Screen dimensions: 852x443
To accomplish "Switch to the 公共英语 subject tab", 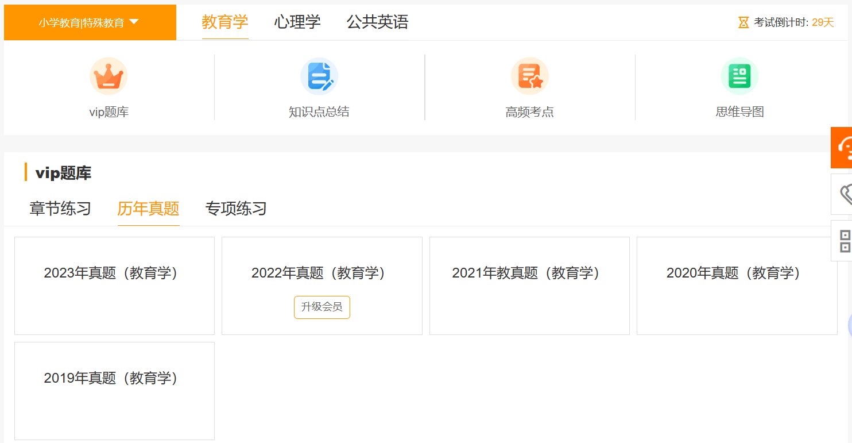I will click(x=377, y=22).
